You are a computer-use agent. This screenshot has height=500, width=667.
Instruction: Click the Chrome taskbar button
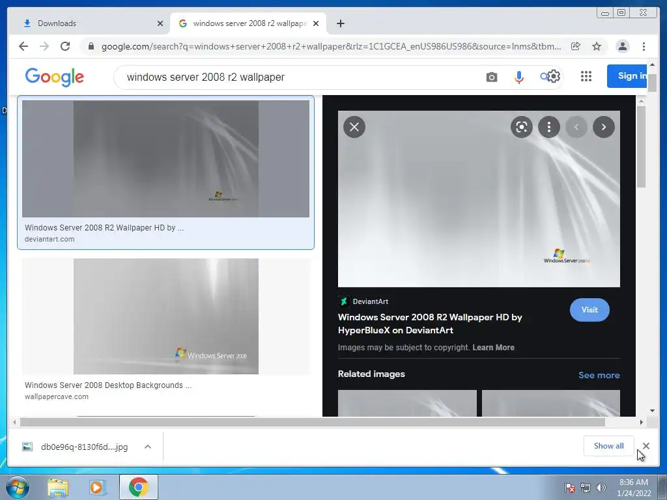(x=138, y=487)
